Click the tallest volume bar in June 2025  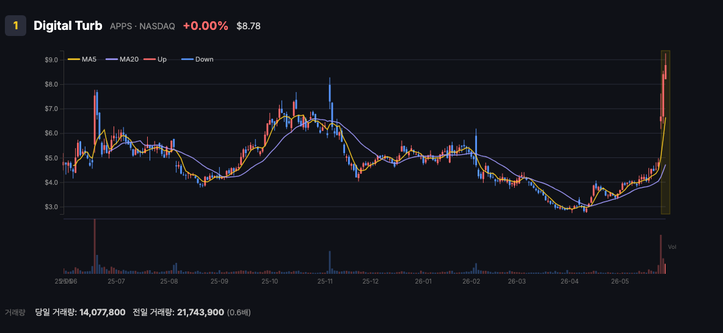[x=95, y=246]
